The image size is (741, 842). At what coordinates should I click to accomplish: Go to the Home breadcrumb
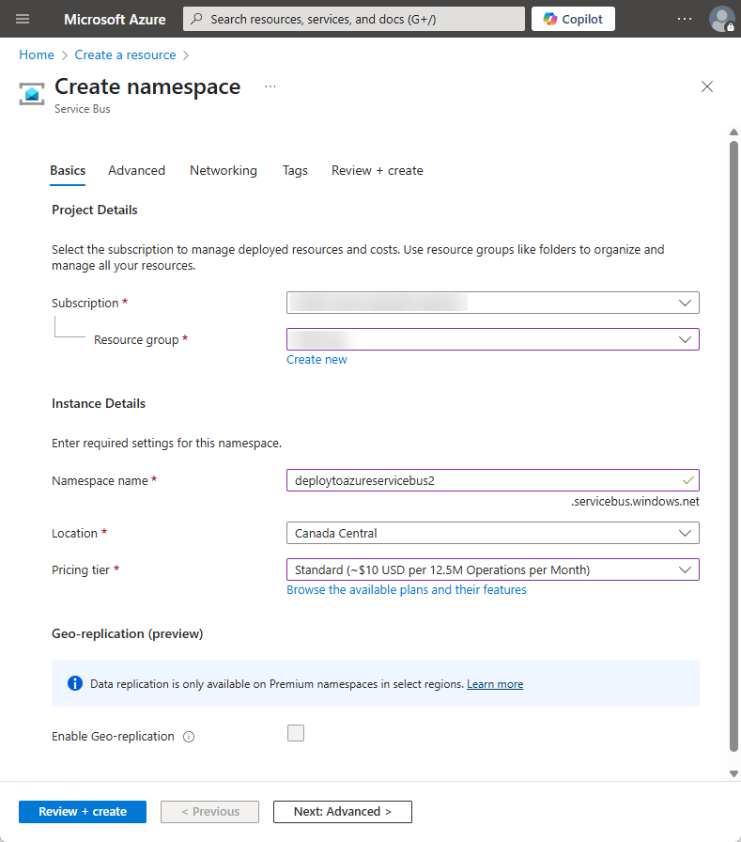pyautogui.click(x=37, y=55)
